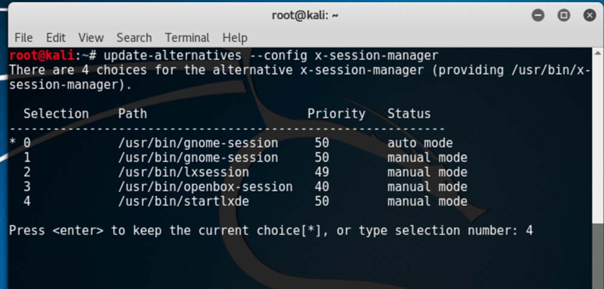The width and height of the screenshot is (604, 289).
Task: Click the /usr/bin/lxsession path entry
Action: (183, 172)
